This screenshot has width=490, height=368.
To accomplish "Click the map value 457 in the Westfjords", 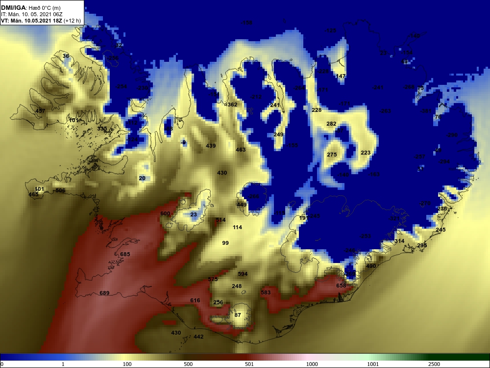I will pyautogui.click(x=40, y=111).
